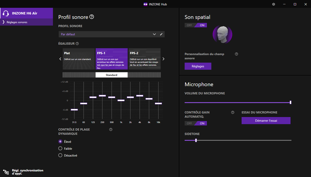Click app synchronisation settings icon

(6, 172)
